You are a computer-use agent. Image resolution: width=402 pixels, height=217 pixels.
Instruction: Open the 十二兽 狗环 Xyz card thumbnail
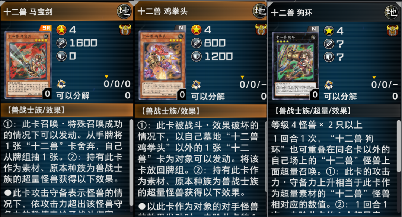(x=295, y=65)
